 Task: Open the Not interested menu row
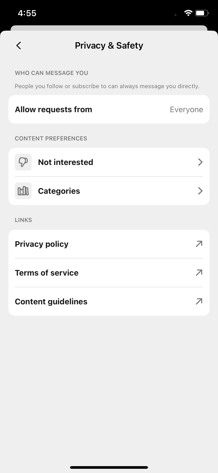[x=109, y=162]
